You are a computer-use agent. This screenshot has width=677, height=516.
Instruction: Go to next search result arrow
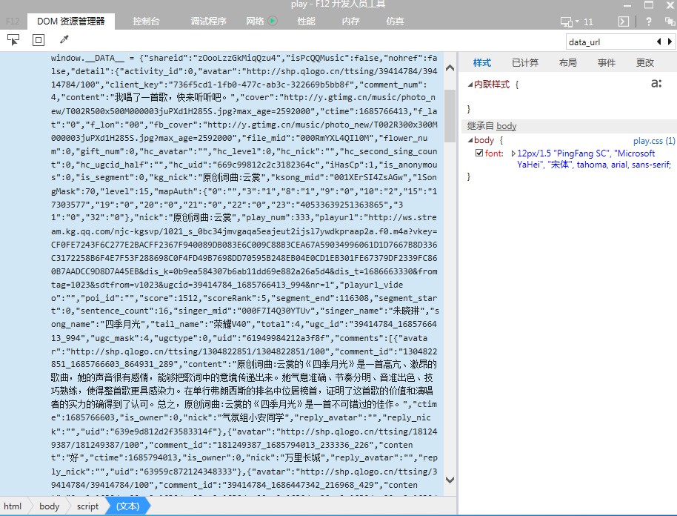[x=669, y=42]
